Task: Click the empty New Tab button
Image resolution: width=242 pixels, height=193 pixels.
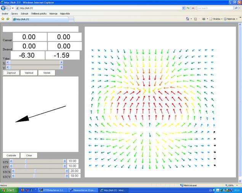Action: click(71, 19)
